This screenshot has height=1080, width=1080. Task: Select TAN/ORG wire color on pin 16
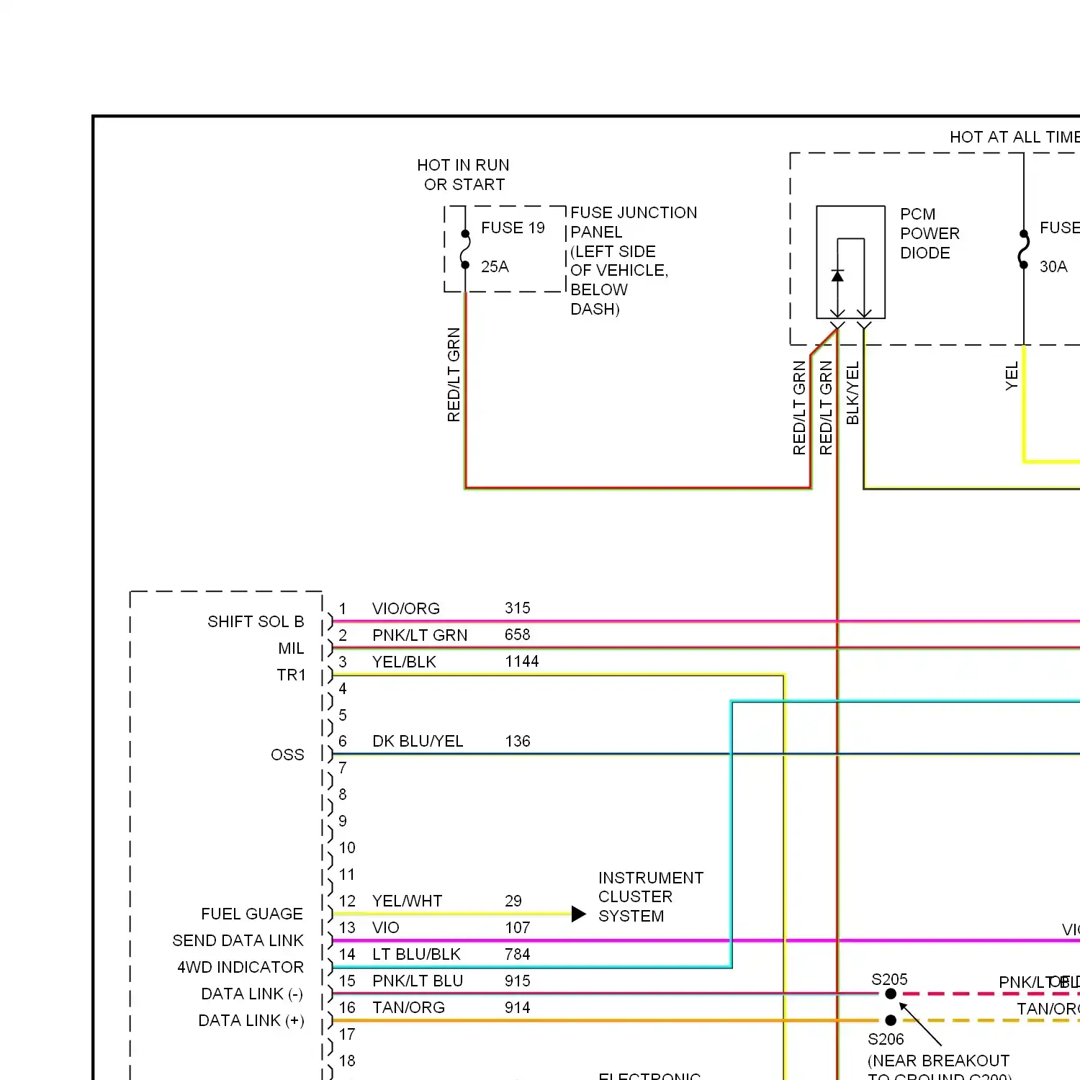coord(408,1007)
